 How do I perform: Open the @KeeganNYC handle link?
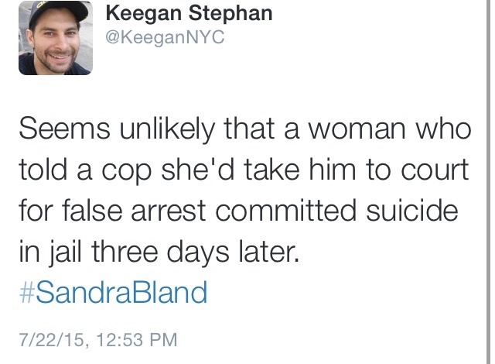162,37
